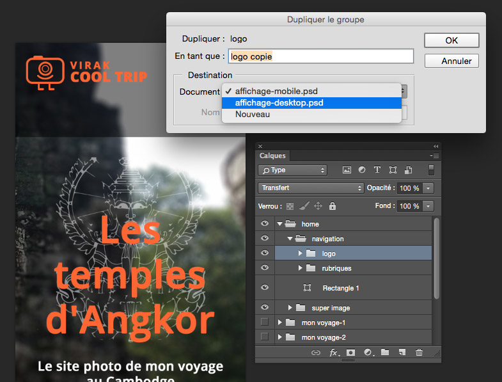Click the Document dropdown stepper arrows
Image resolution: width=502 pixels, height=382 pixels.
pyautogui.click(x=404, y=92)
